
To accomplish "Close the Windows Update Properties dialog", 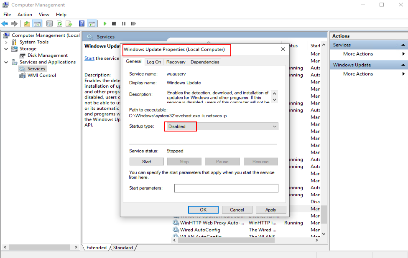I will point(283,49).
